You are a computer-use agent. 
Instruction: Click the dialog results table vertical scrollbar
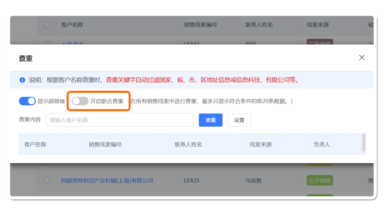tap(364, 143)
